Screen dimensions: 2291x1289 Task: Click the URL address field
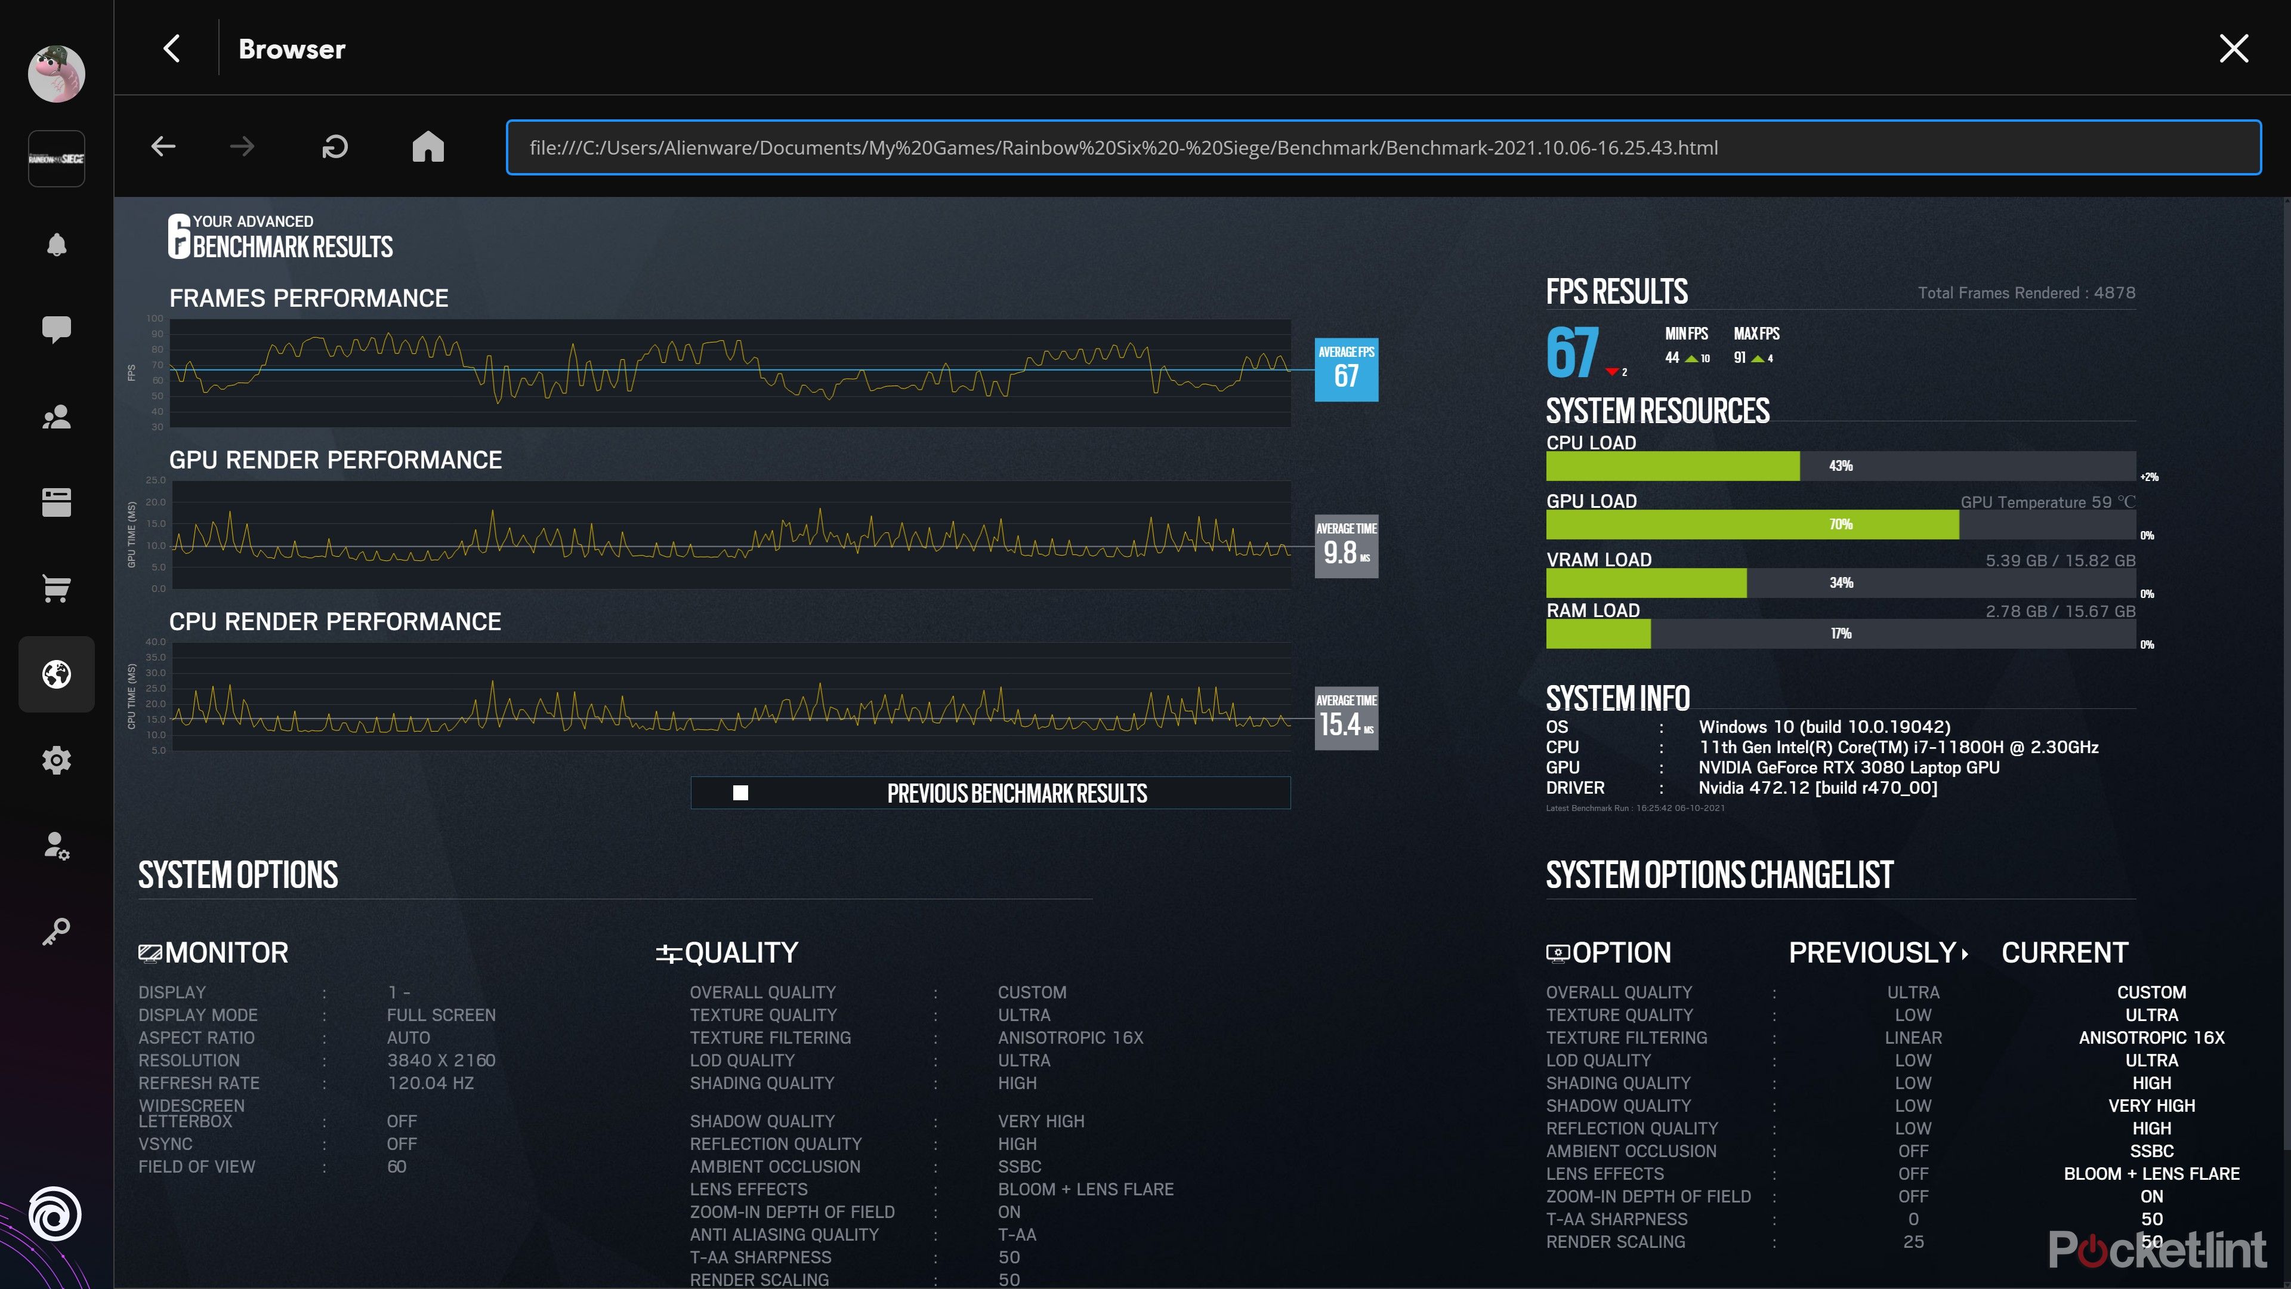(1383, 147)
